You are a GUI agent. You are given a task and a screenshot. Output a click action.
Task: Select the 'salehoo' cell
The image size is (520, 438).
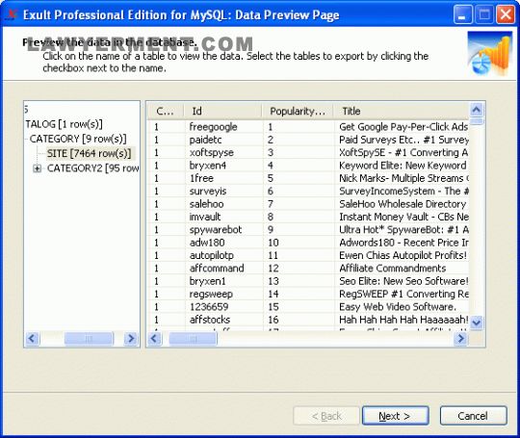click(x=206, y=204)
